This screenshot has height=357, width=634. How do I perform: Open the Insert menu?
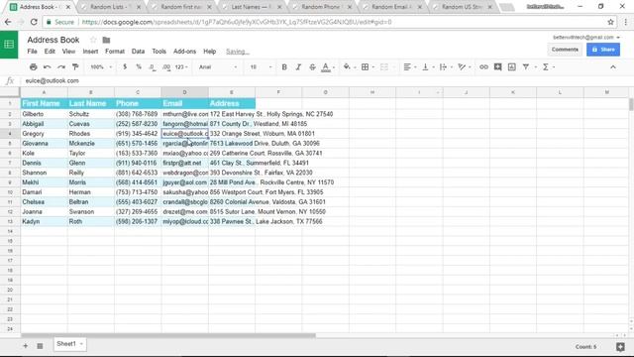click(90, 52)
